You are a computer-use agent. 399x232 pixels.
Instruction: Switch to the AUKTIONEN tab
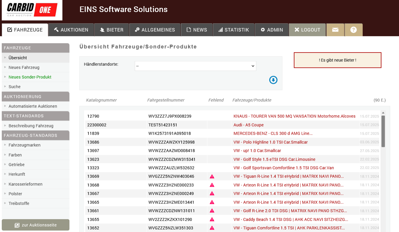(x=71, y=30)
